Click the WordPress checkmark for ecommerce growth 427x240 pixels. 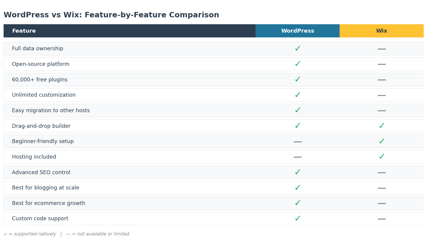(x=297, y=203)
